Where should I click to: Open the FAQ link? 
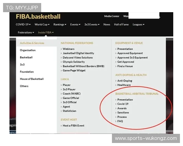120,121
